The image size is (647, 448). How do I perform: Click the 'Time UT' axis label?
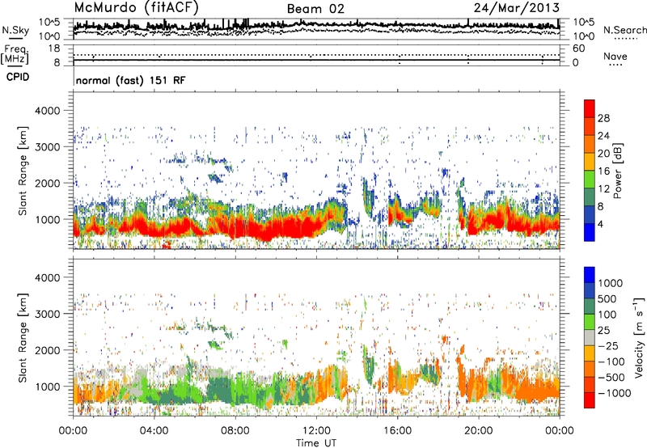(316, 443)
